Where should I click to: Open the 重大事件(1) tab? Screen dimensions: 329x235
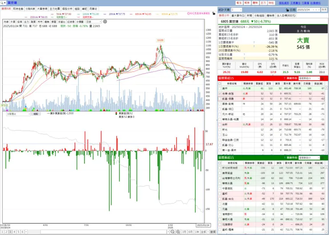click(x=238, y=16)
